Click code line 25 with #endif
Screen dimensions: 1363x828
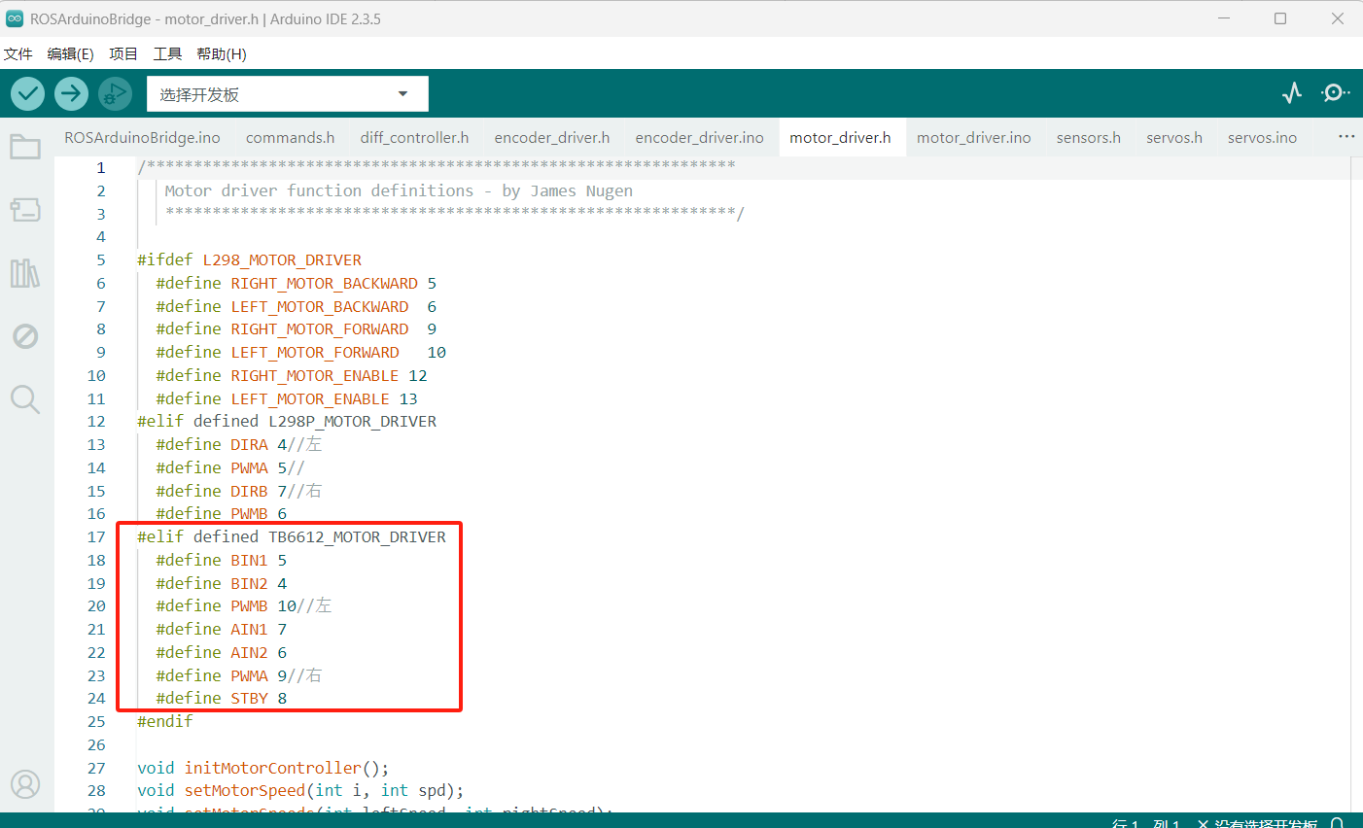pos(165,721)
